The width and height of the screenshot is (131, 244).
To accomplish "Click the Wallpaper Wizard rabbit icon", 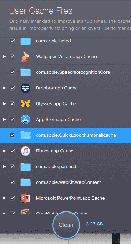I will (25, 57).
